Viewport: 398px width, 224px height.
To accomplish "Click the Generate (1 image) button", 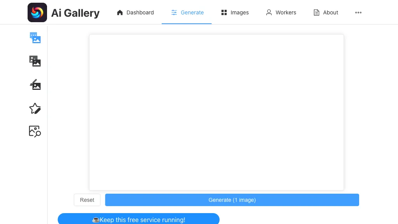I will pyautogui.click(x=232, y=200).
